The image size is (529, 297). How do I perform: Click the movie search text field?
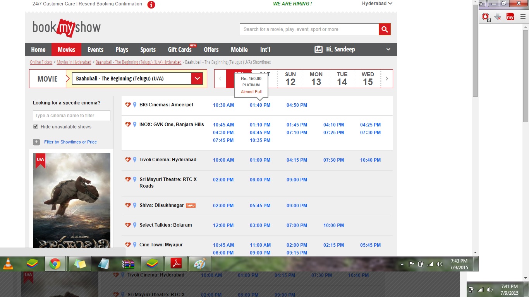point(309,29)
